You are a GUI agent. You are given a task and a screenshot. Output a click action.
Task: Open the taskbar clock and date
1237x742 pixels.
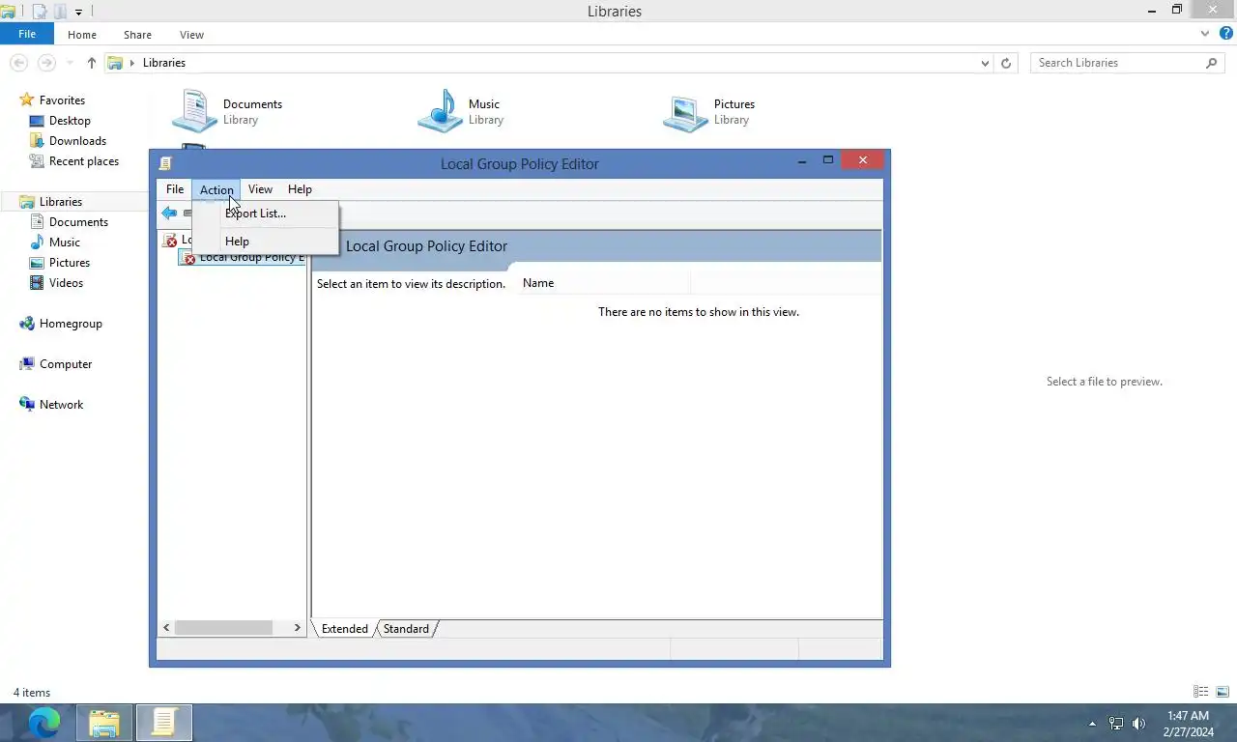1188,723
